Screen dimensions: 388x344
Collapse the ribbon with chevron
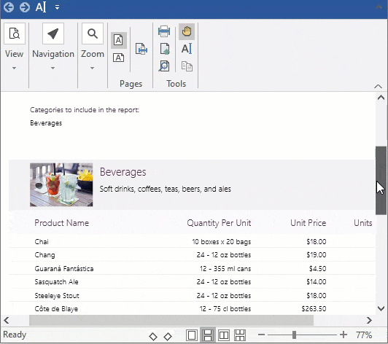tap(378, 86)
